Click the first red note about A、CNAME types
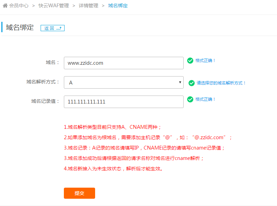 [x=113, y=127]
